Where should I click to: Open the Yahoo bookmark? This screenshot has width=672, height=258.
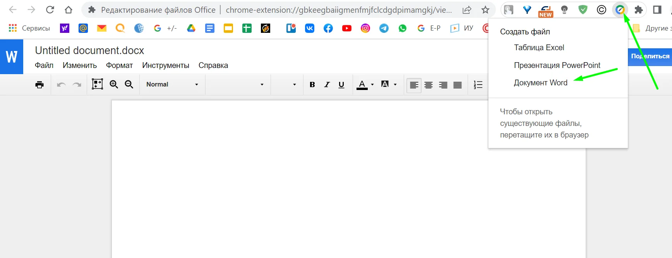click(x=65, y=28)
